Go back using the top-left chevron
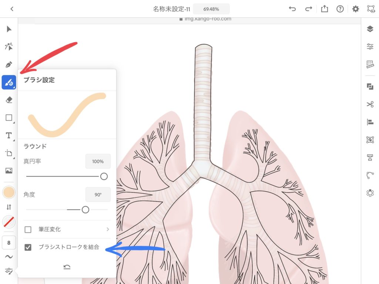The height and width of the screenshot is (284, 379). click(12, 9)
